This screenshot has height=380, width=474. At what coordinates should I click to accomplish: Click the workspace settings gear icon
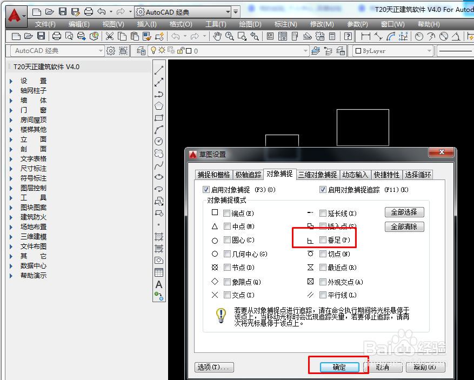tap(111, 51)
